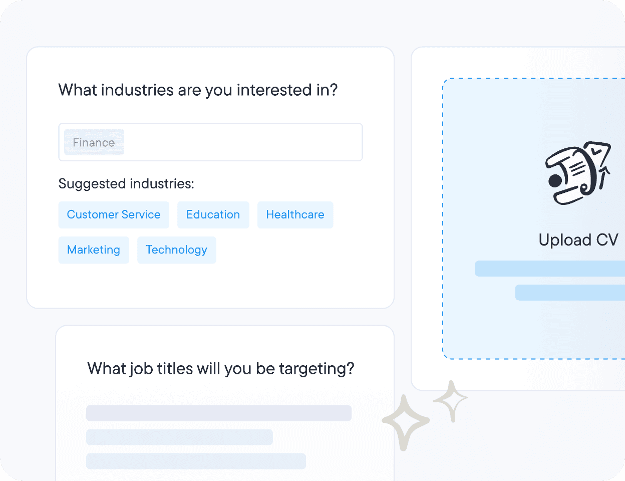Click the "Suggested industries:" label
The image size is (625, 481).
click(x=126, y=184)
